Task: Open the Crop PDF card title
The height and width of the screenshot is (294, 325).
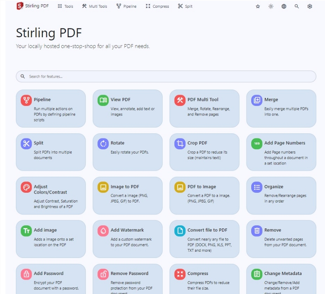Action: point(197,143)
